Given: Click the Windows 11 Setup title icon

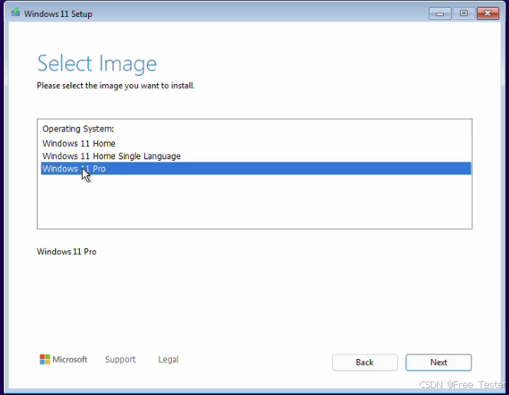Looking at the screenshot, I should 15,13.
